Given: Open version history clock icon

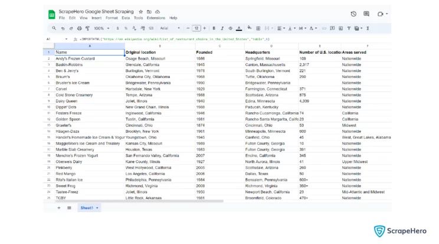Looking at the screenshot, I should click(x=353, y=14).
